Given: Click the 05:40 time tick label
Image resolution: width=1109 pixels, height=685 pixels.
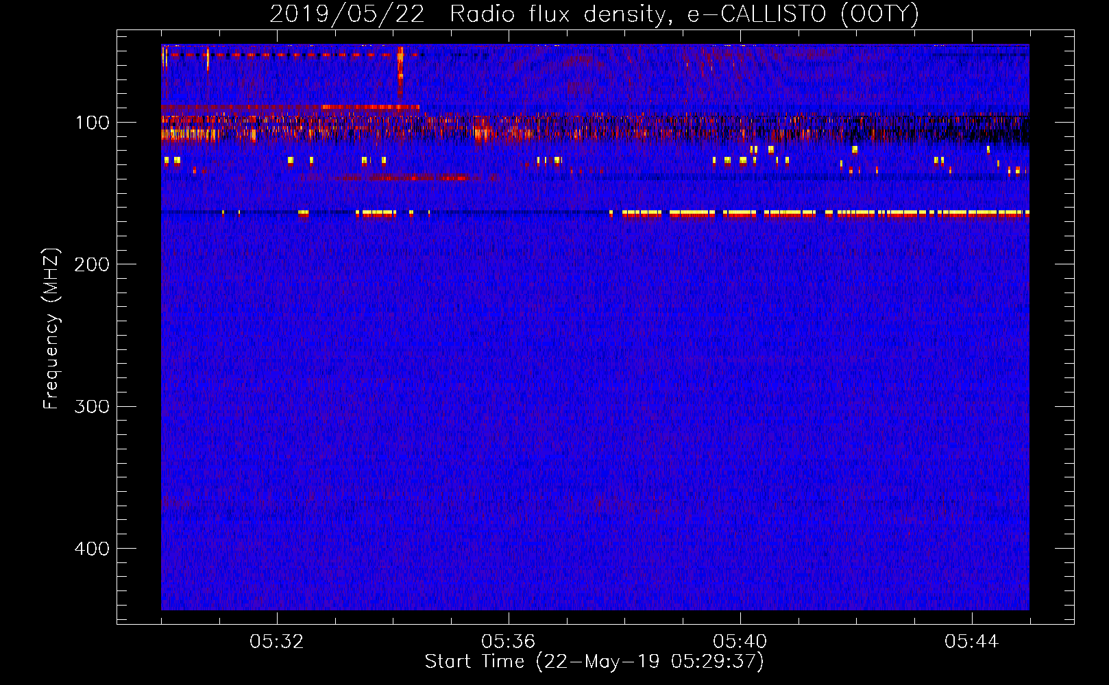Looking at the screenshot, I should pos(740,642).
